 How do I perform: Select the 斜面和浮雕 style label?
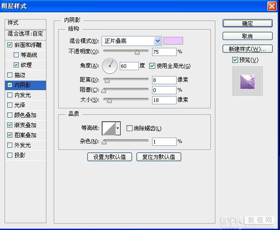tap(28, 45)
